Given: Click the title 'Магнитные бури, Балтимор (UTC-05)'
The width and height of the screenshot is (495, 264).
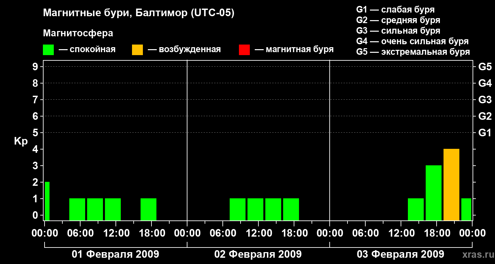Looking at the screenshot, I should 139,14.
